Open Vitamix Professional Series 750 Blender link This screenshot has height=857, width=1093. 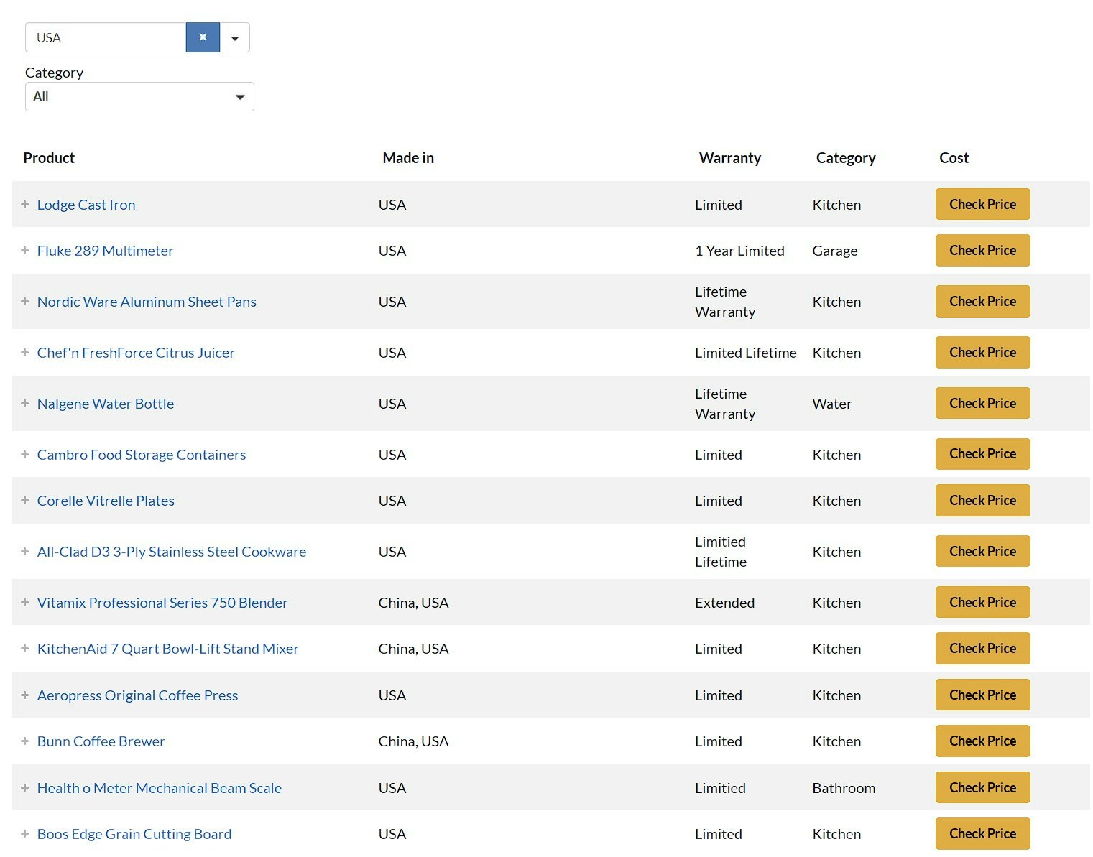(162, 603)
